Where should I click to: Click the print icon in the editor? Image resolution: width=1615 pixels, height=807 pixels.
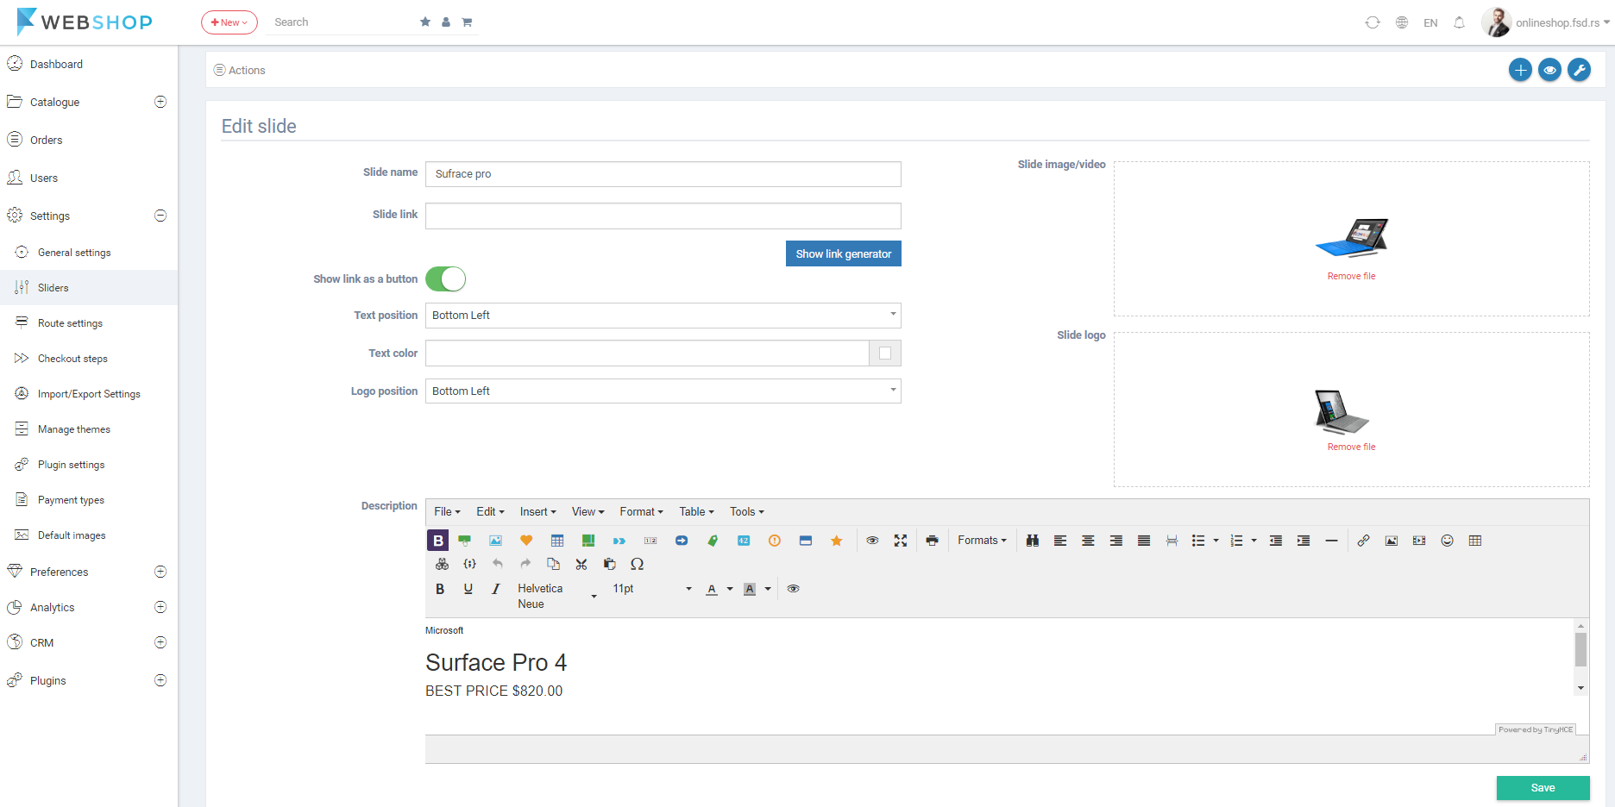point(932,541)
